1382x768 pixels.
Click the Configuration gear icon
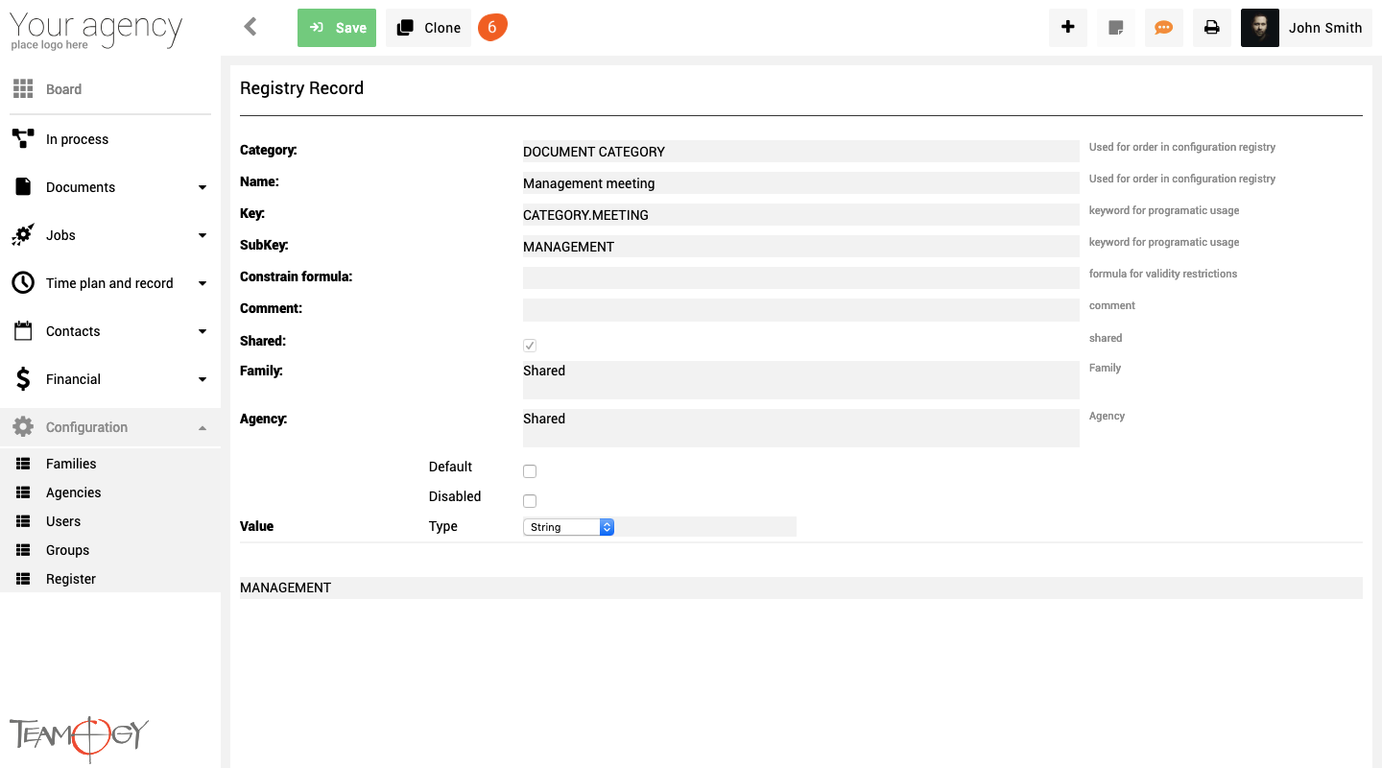(23, 427)
